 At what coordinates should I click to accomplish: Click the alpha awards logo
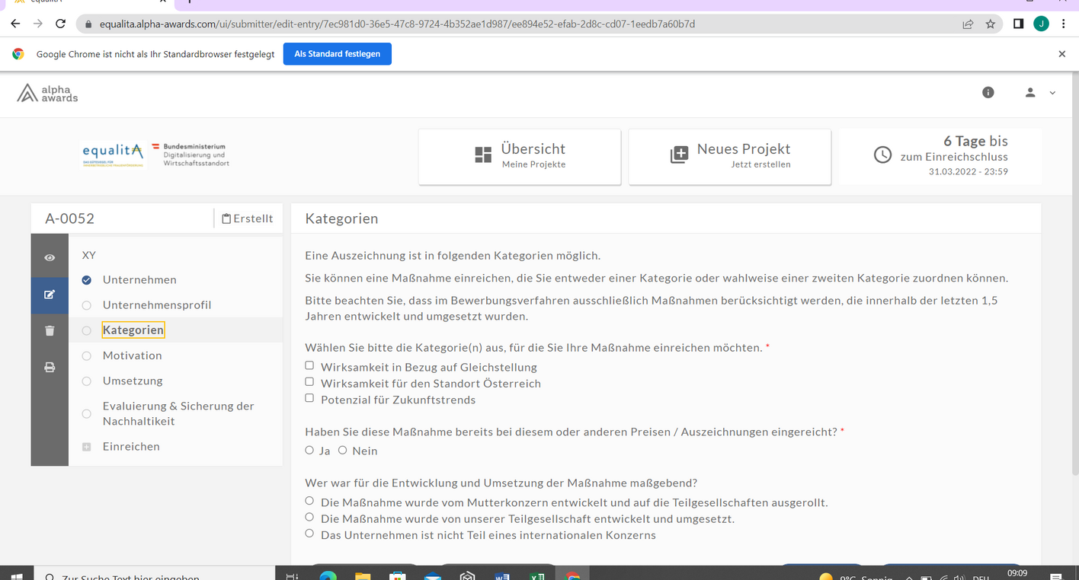point(48,93)
